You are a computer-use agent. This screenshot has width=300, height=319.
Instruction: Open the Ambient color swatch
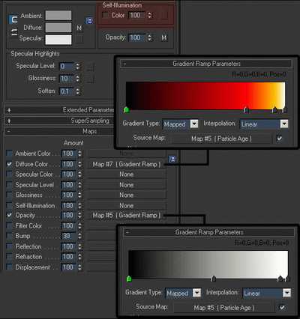[x=58, y=16]
